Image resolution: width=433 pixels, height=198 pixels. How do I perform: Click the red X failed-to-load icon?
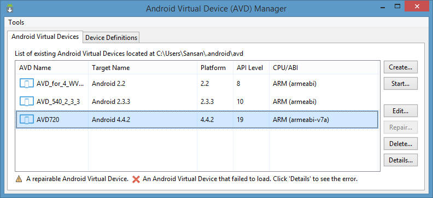point(136,179)
